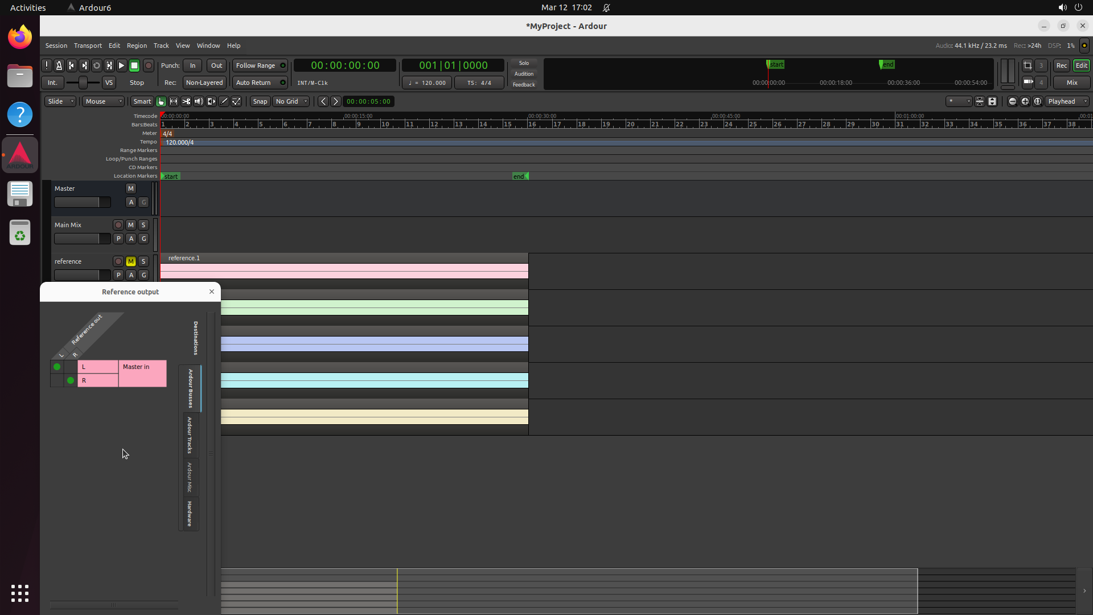Toggle Follow Range option
Image resolution: width=1093 pixels, height=615 pixels.
click(260, 65)
